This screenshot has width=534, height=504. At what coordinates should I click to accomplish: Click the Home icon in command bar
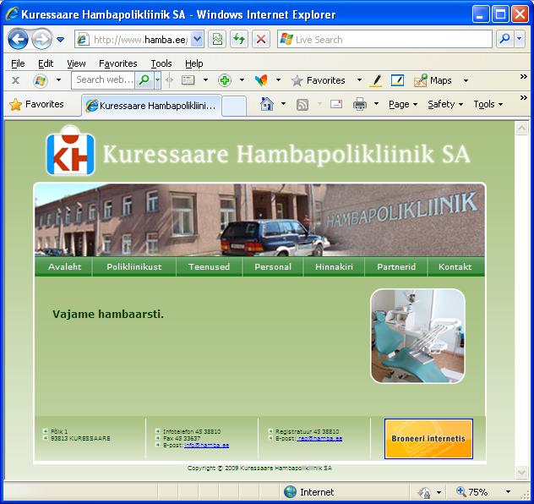coord(267,104)
